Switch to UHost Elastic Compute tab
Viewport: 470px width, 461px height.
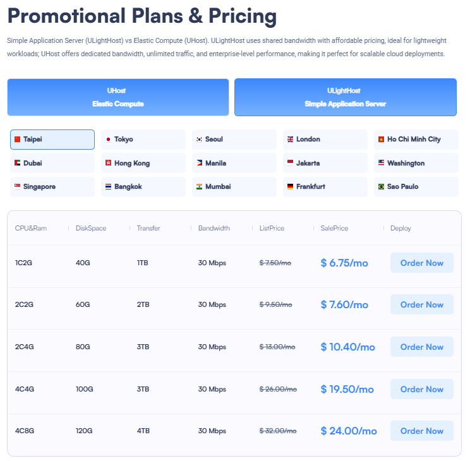[x=118, y=97]
